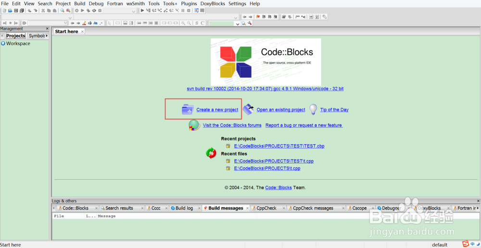Image resolution: width=481 pixels, height=248 pixels.
Task: Click Report a bug or request feature
Action: 304,125
